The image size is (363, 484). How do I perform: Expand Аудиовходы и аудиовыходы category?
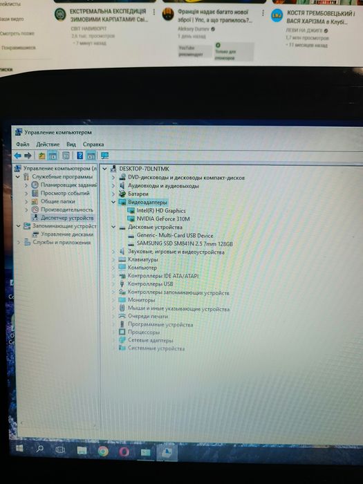113,186
